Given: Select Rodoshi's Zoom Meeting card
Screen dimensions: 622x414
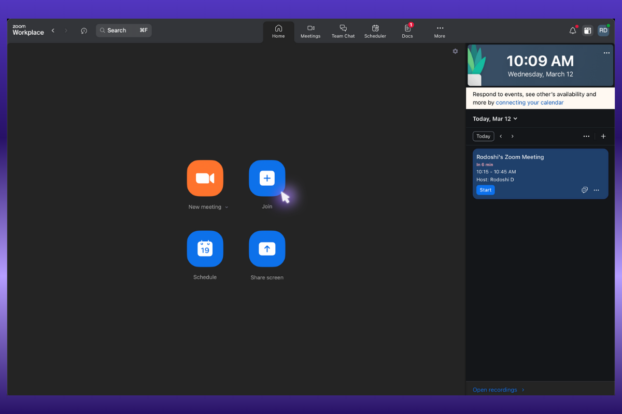Looking at the screenshot, I should pyautogui.click(x=541, y=174).
